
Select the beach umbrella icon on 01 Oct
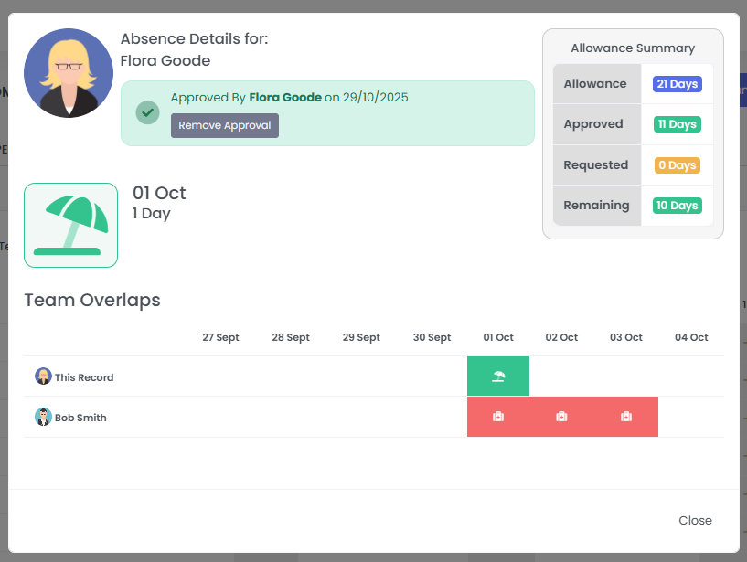tap(497, 376)
